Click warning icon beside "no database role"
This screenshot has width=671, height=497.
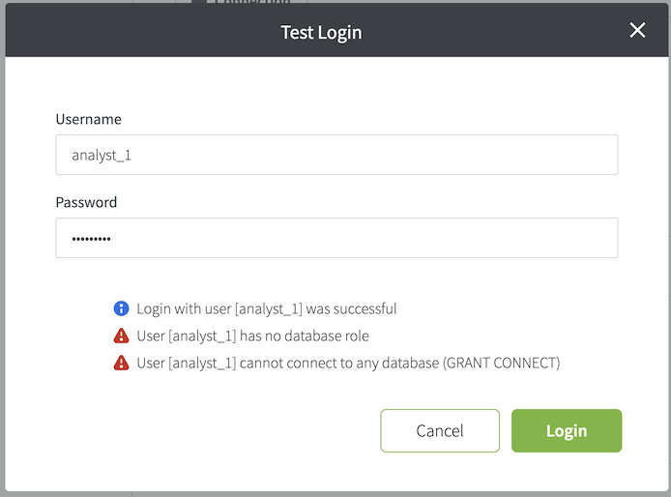(121, 336)
